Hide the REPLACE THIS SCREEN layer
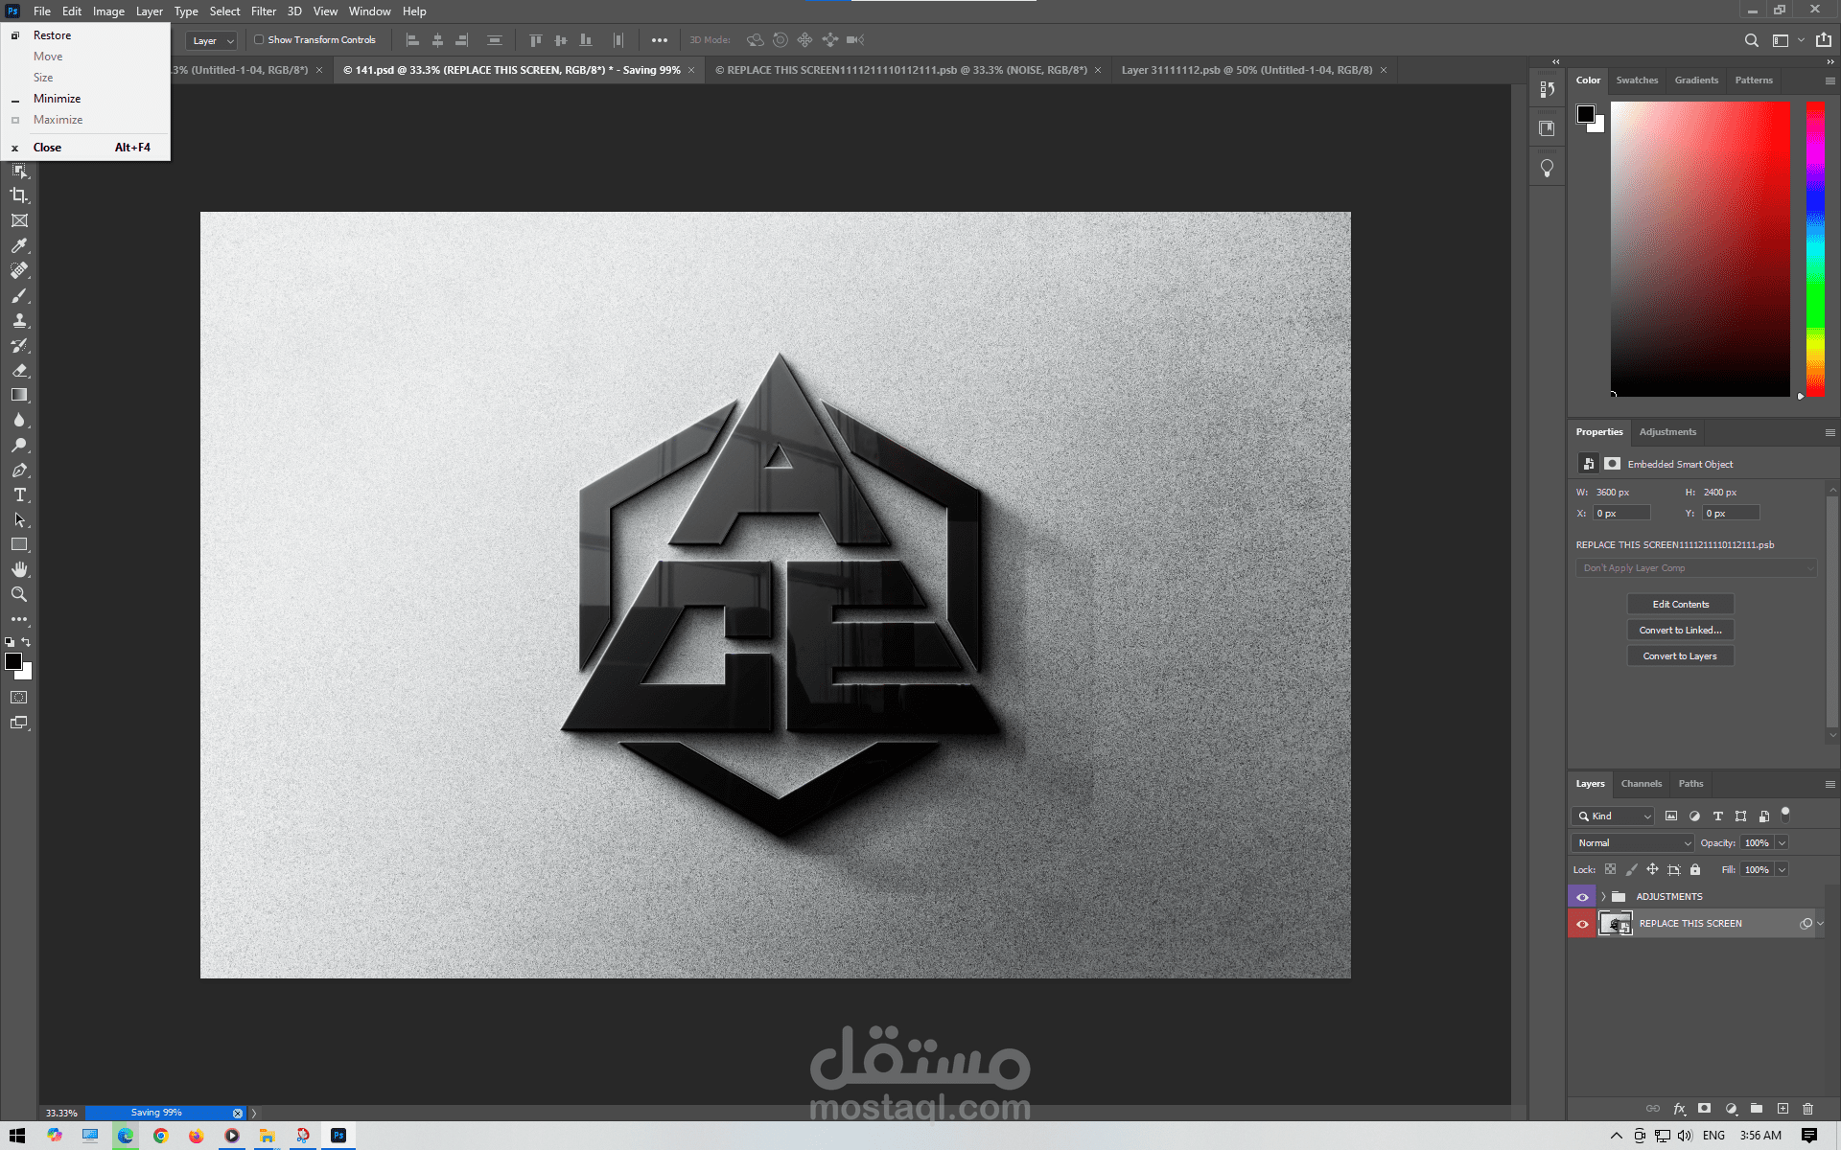Viewport: 1841px width, 1150px height. [1582, 924]
